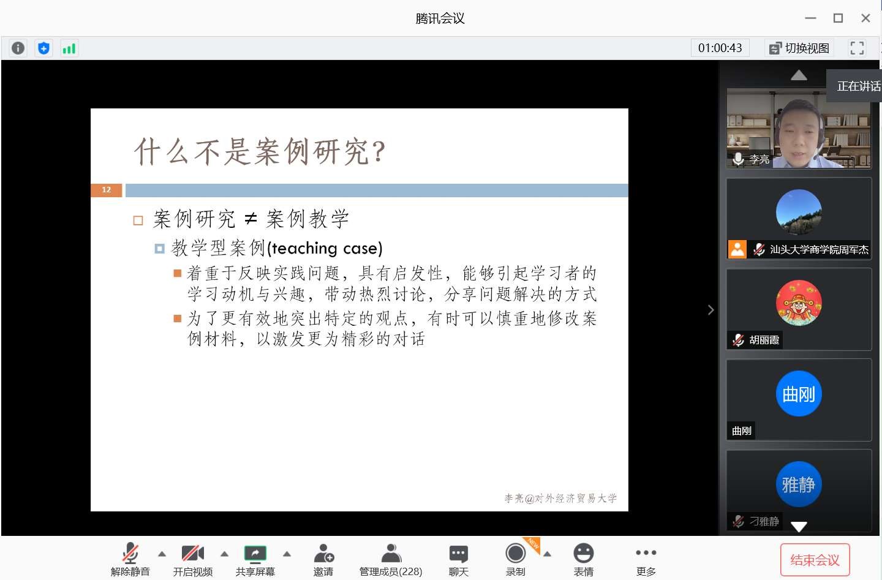Click 切换视图 to switch view
The image size is (882, 580).
tap(799, 48)
